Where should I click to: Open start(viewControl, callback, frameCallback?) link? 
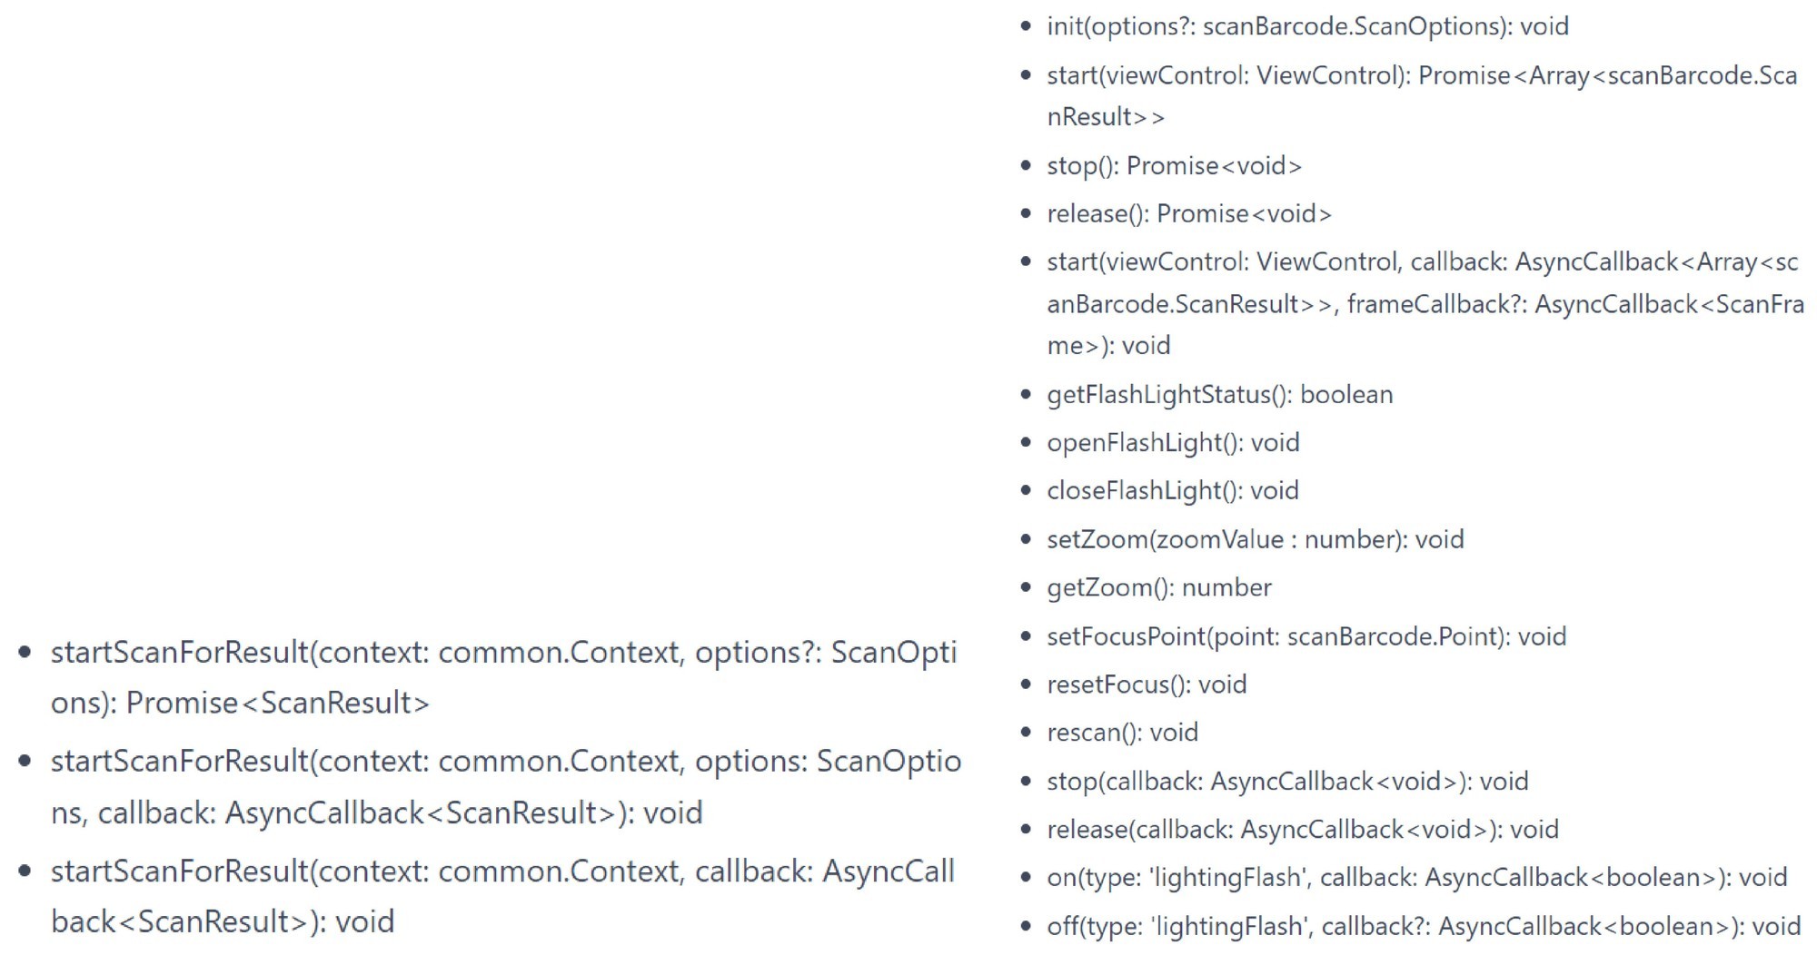coord(1422,262)
